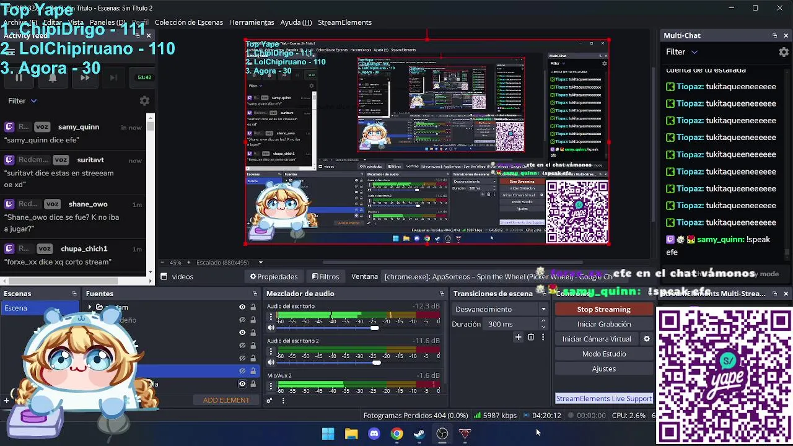Show the selected highlighted source
Image resolution: width=793 pixels, height=446 pixels.
(242, 370)
